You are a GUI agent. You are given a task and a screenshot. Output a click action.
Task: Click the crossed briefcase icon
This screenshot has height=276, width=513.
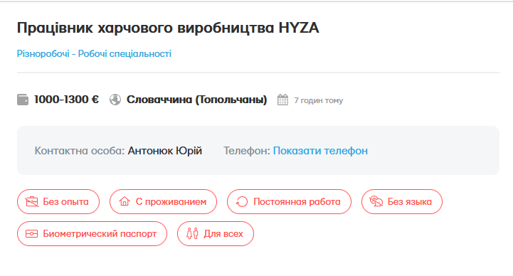[x=32, y=202]
